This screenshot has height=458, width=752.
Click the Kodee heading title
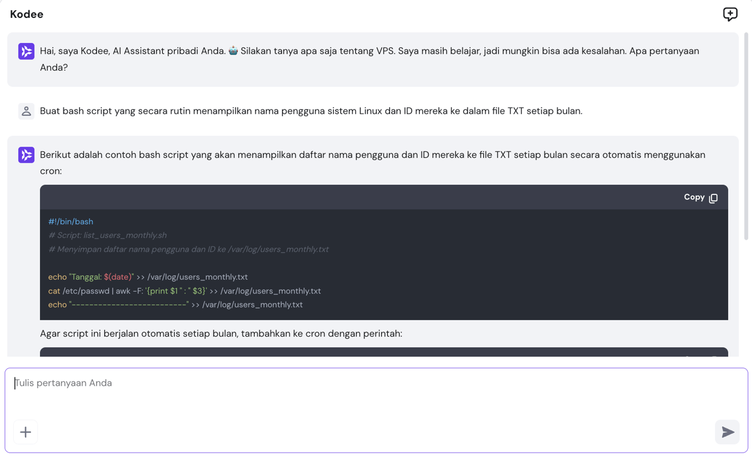(26, 14)
